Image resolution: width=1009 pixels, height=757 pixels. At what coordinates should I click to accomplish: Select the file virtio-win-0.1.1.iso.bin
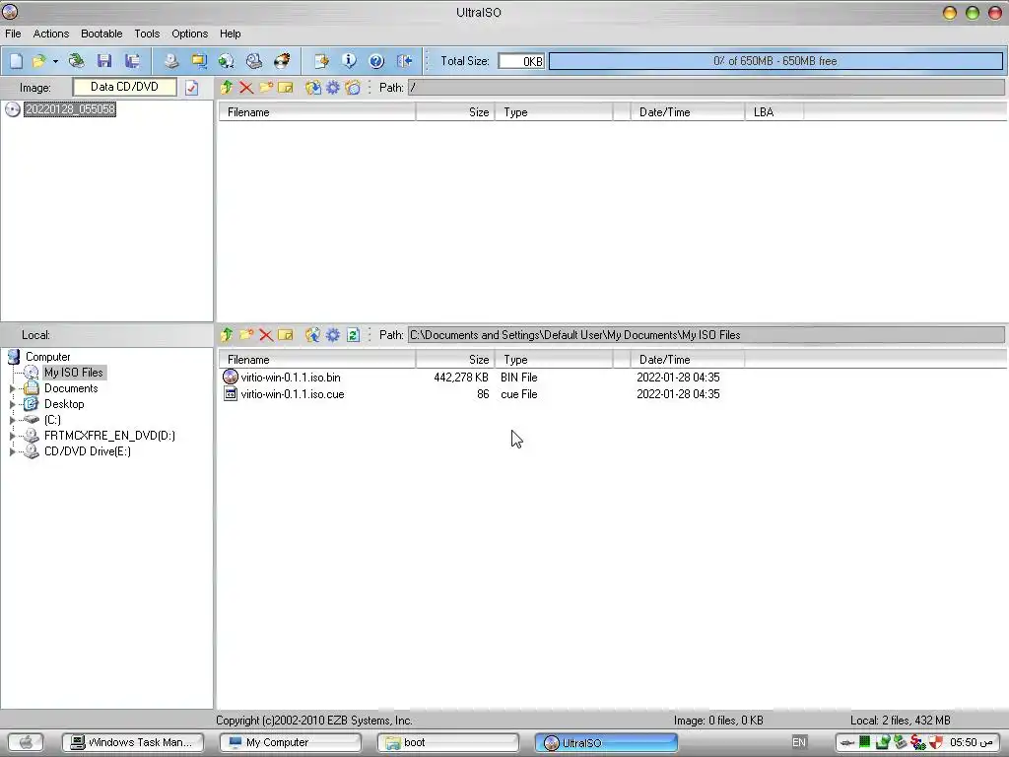tap(291, 378)
